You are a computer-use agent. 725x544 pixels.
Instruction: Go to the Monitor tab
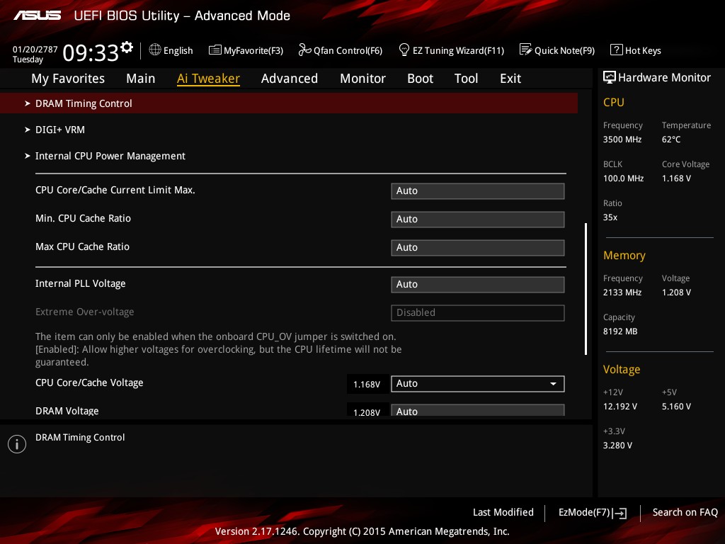[x=363, y=79]
